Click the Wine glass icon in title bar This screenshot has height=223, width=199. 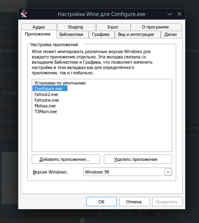point(24,14)
